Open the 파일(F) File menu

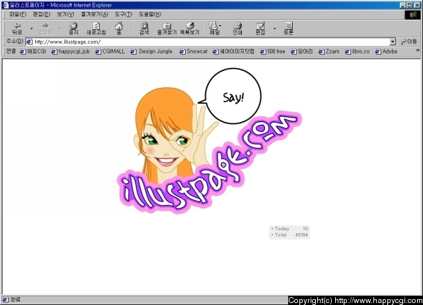click(x=18, y=15)
